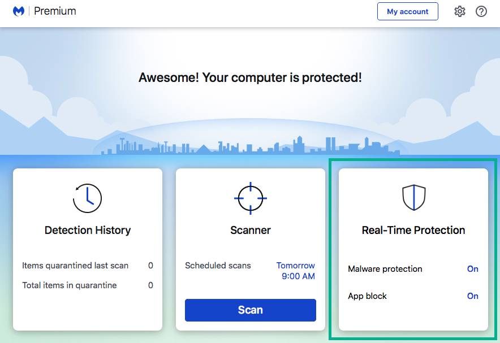Image resolution: width=500 pixels, height=343 pixels.
Task: Turn off real-time malware protection
Action: tap(473, 269)
